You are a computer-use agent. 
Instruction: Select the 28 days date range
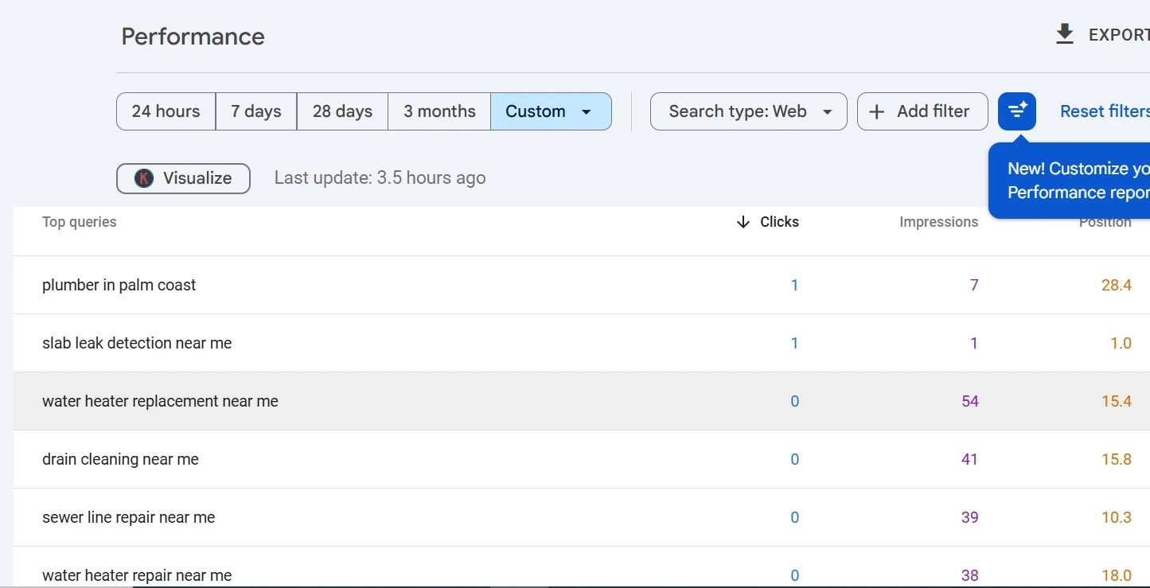coord(342,111)
